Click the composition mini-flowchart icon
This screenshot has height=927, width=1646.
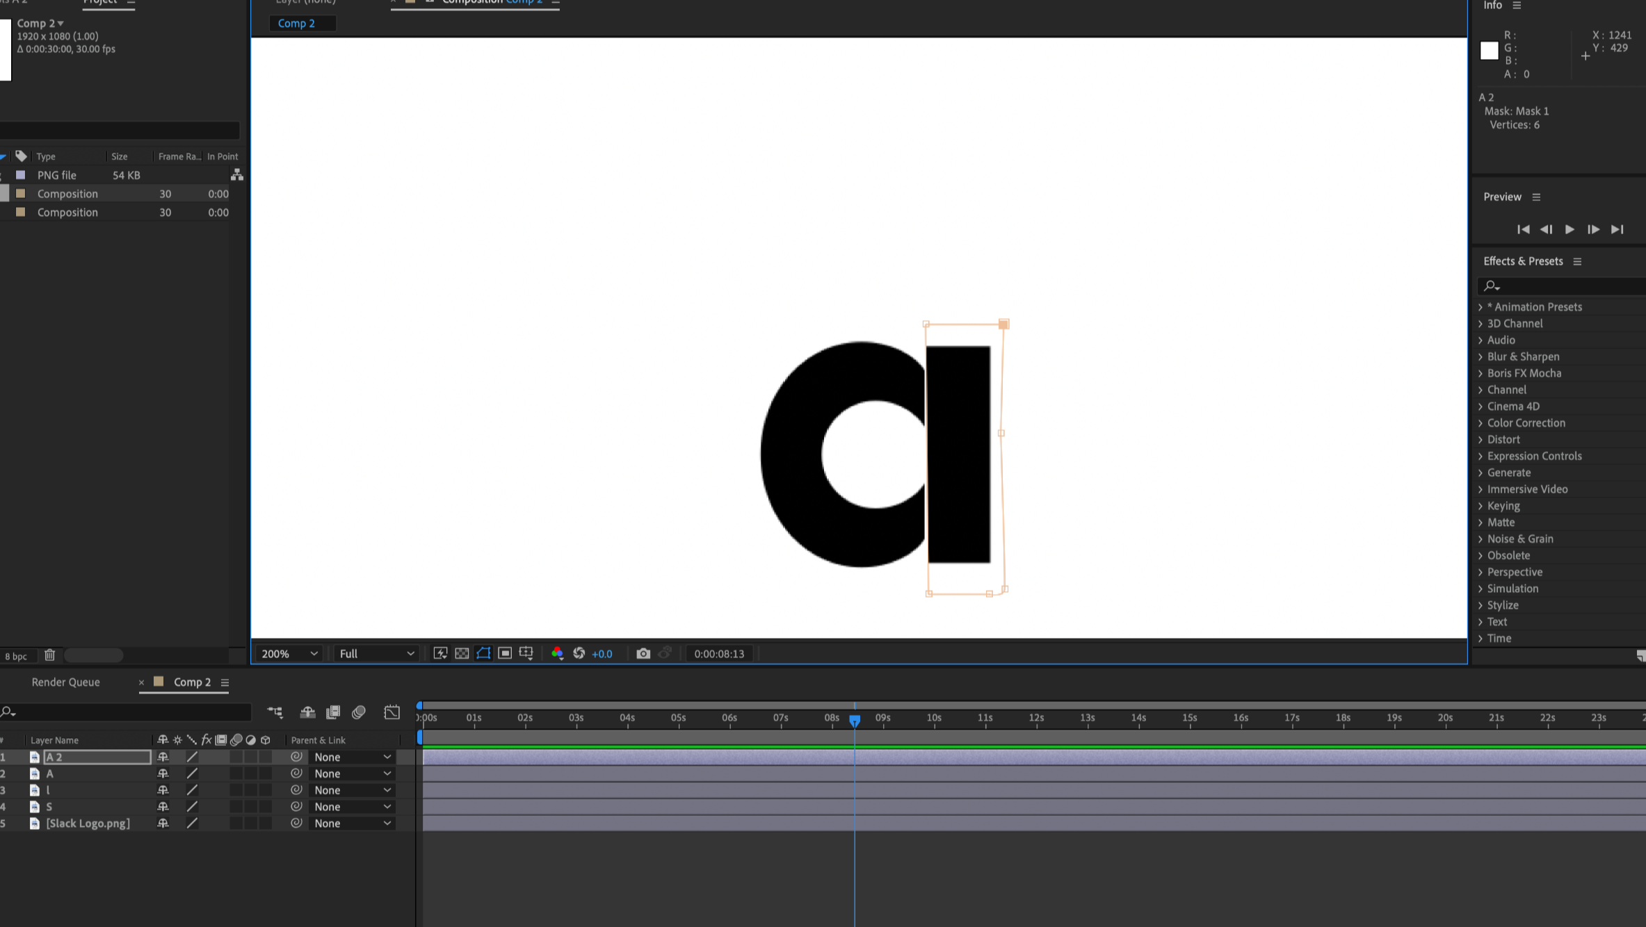(x=275, y=712)
